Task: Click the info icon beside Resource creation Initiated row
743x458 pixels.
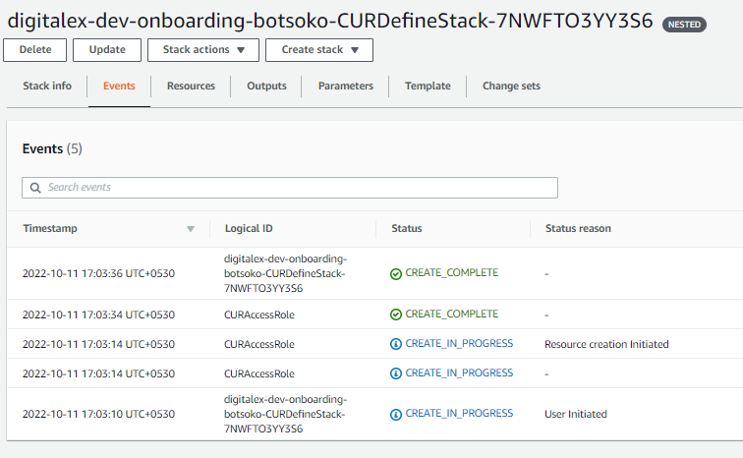Action: click(x=396, y=344)
